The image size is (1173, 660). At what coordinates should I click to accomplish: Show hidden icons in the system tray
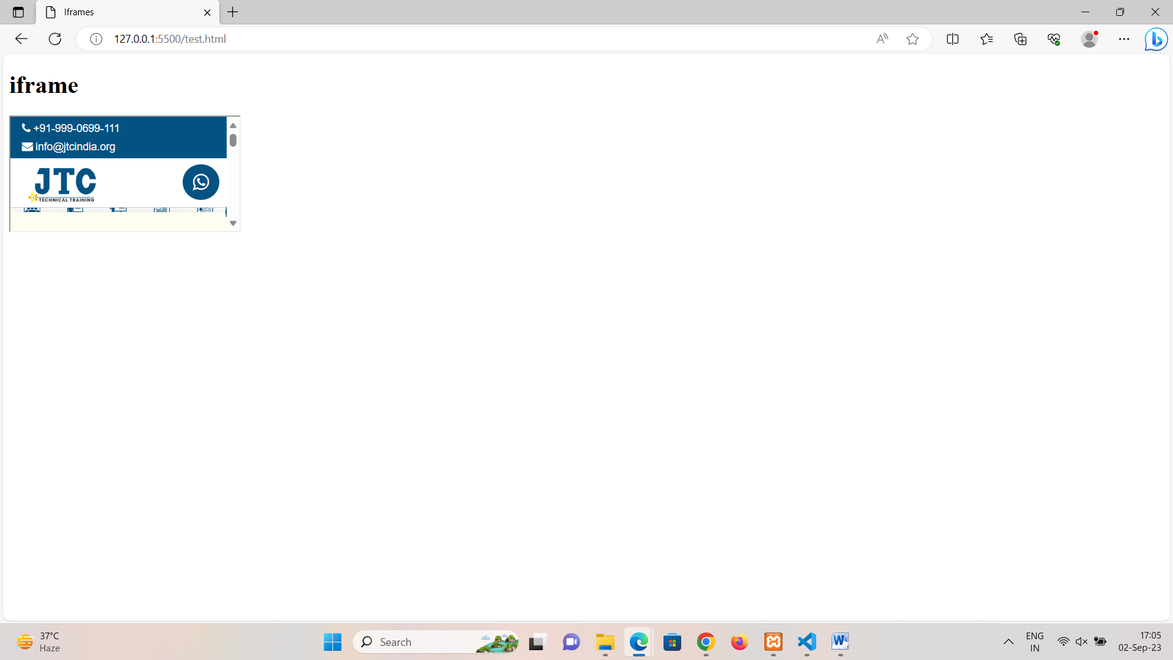1008,642
